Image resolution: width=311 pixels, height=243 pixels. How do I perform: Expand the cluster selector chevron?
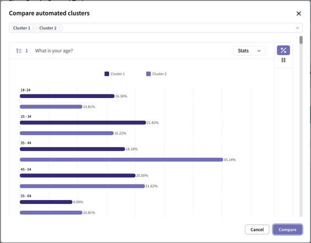click(297, 28)
